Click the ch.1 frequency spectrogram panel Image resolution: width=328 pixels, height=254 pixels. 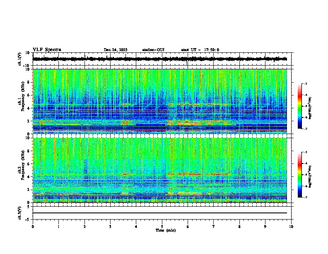pos(160,101)
